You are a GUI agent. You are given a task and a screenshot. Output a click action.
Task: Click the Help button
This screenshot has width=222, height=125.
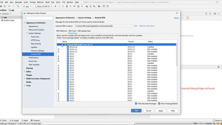click(x=173, y=111)
